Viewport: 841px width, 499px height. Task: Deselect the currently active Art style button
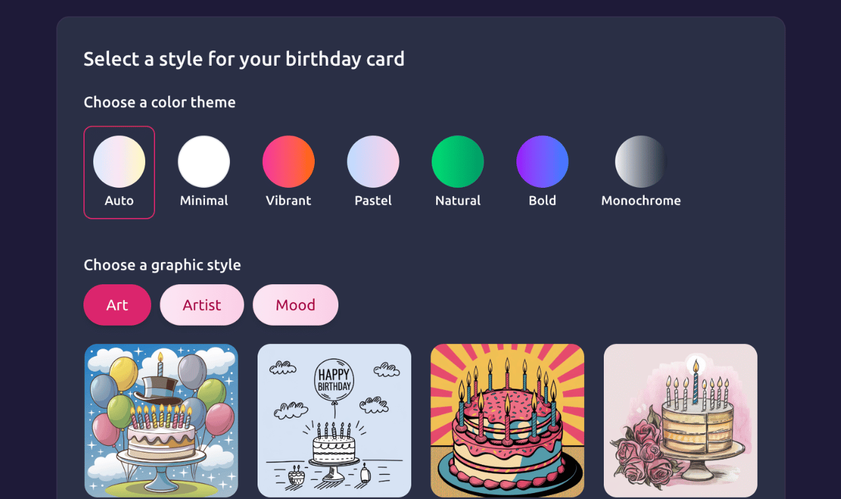[117, 305]
